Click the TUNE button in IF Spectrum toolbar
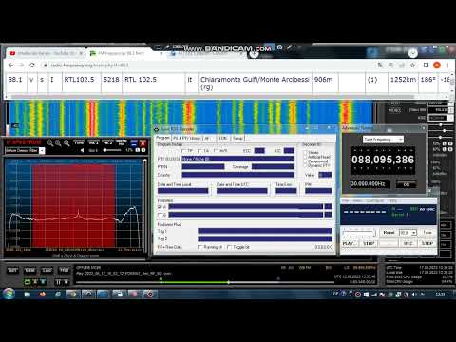 coord(79,142)
